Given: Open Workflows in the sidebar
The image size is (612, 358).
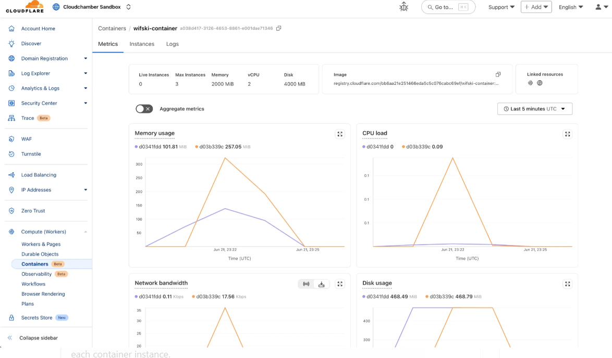Looking at the screenshot, I should [33, 284].
